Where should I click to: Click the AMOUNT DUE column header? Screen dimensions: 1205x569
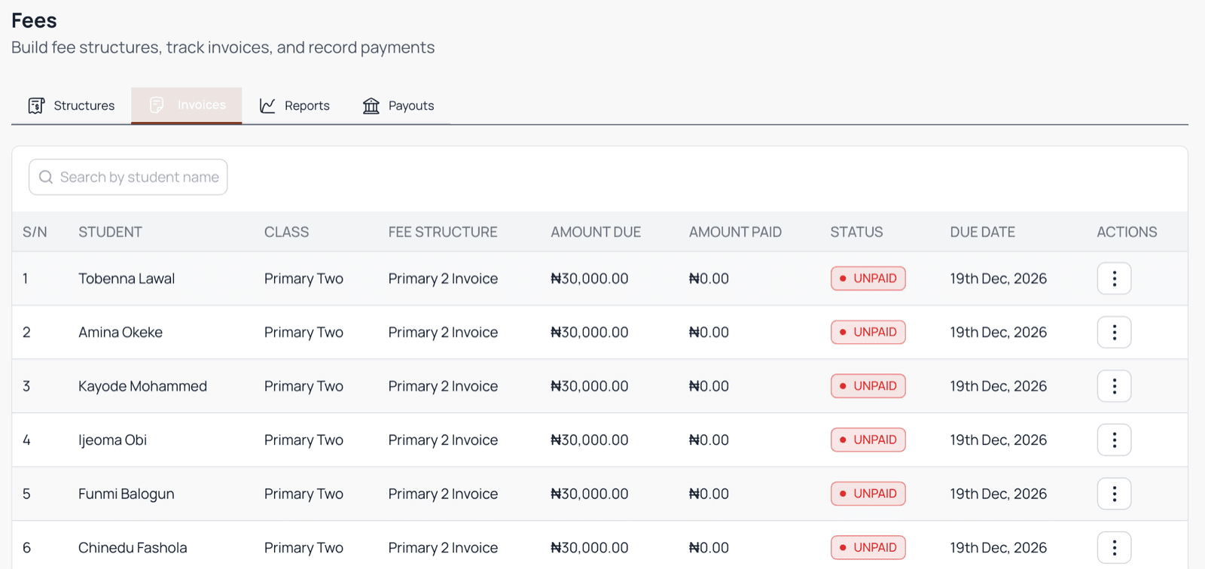[596, 232]
